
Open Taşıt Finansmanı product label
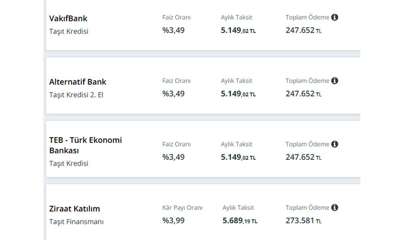click(x=76, y=221)
